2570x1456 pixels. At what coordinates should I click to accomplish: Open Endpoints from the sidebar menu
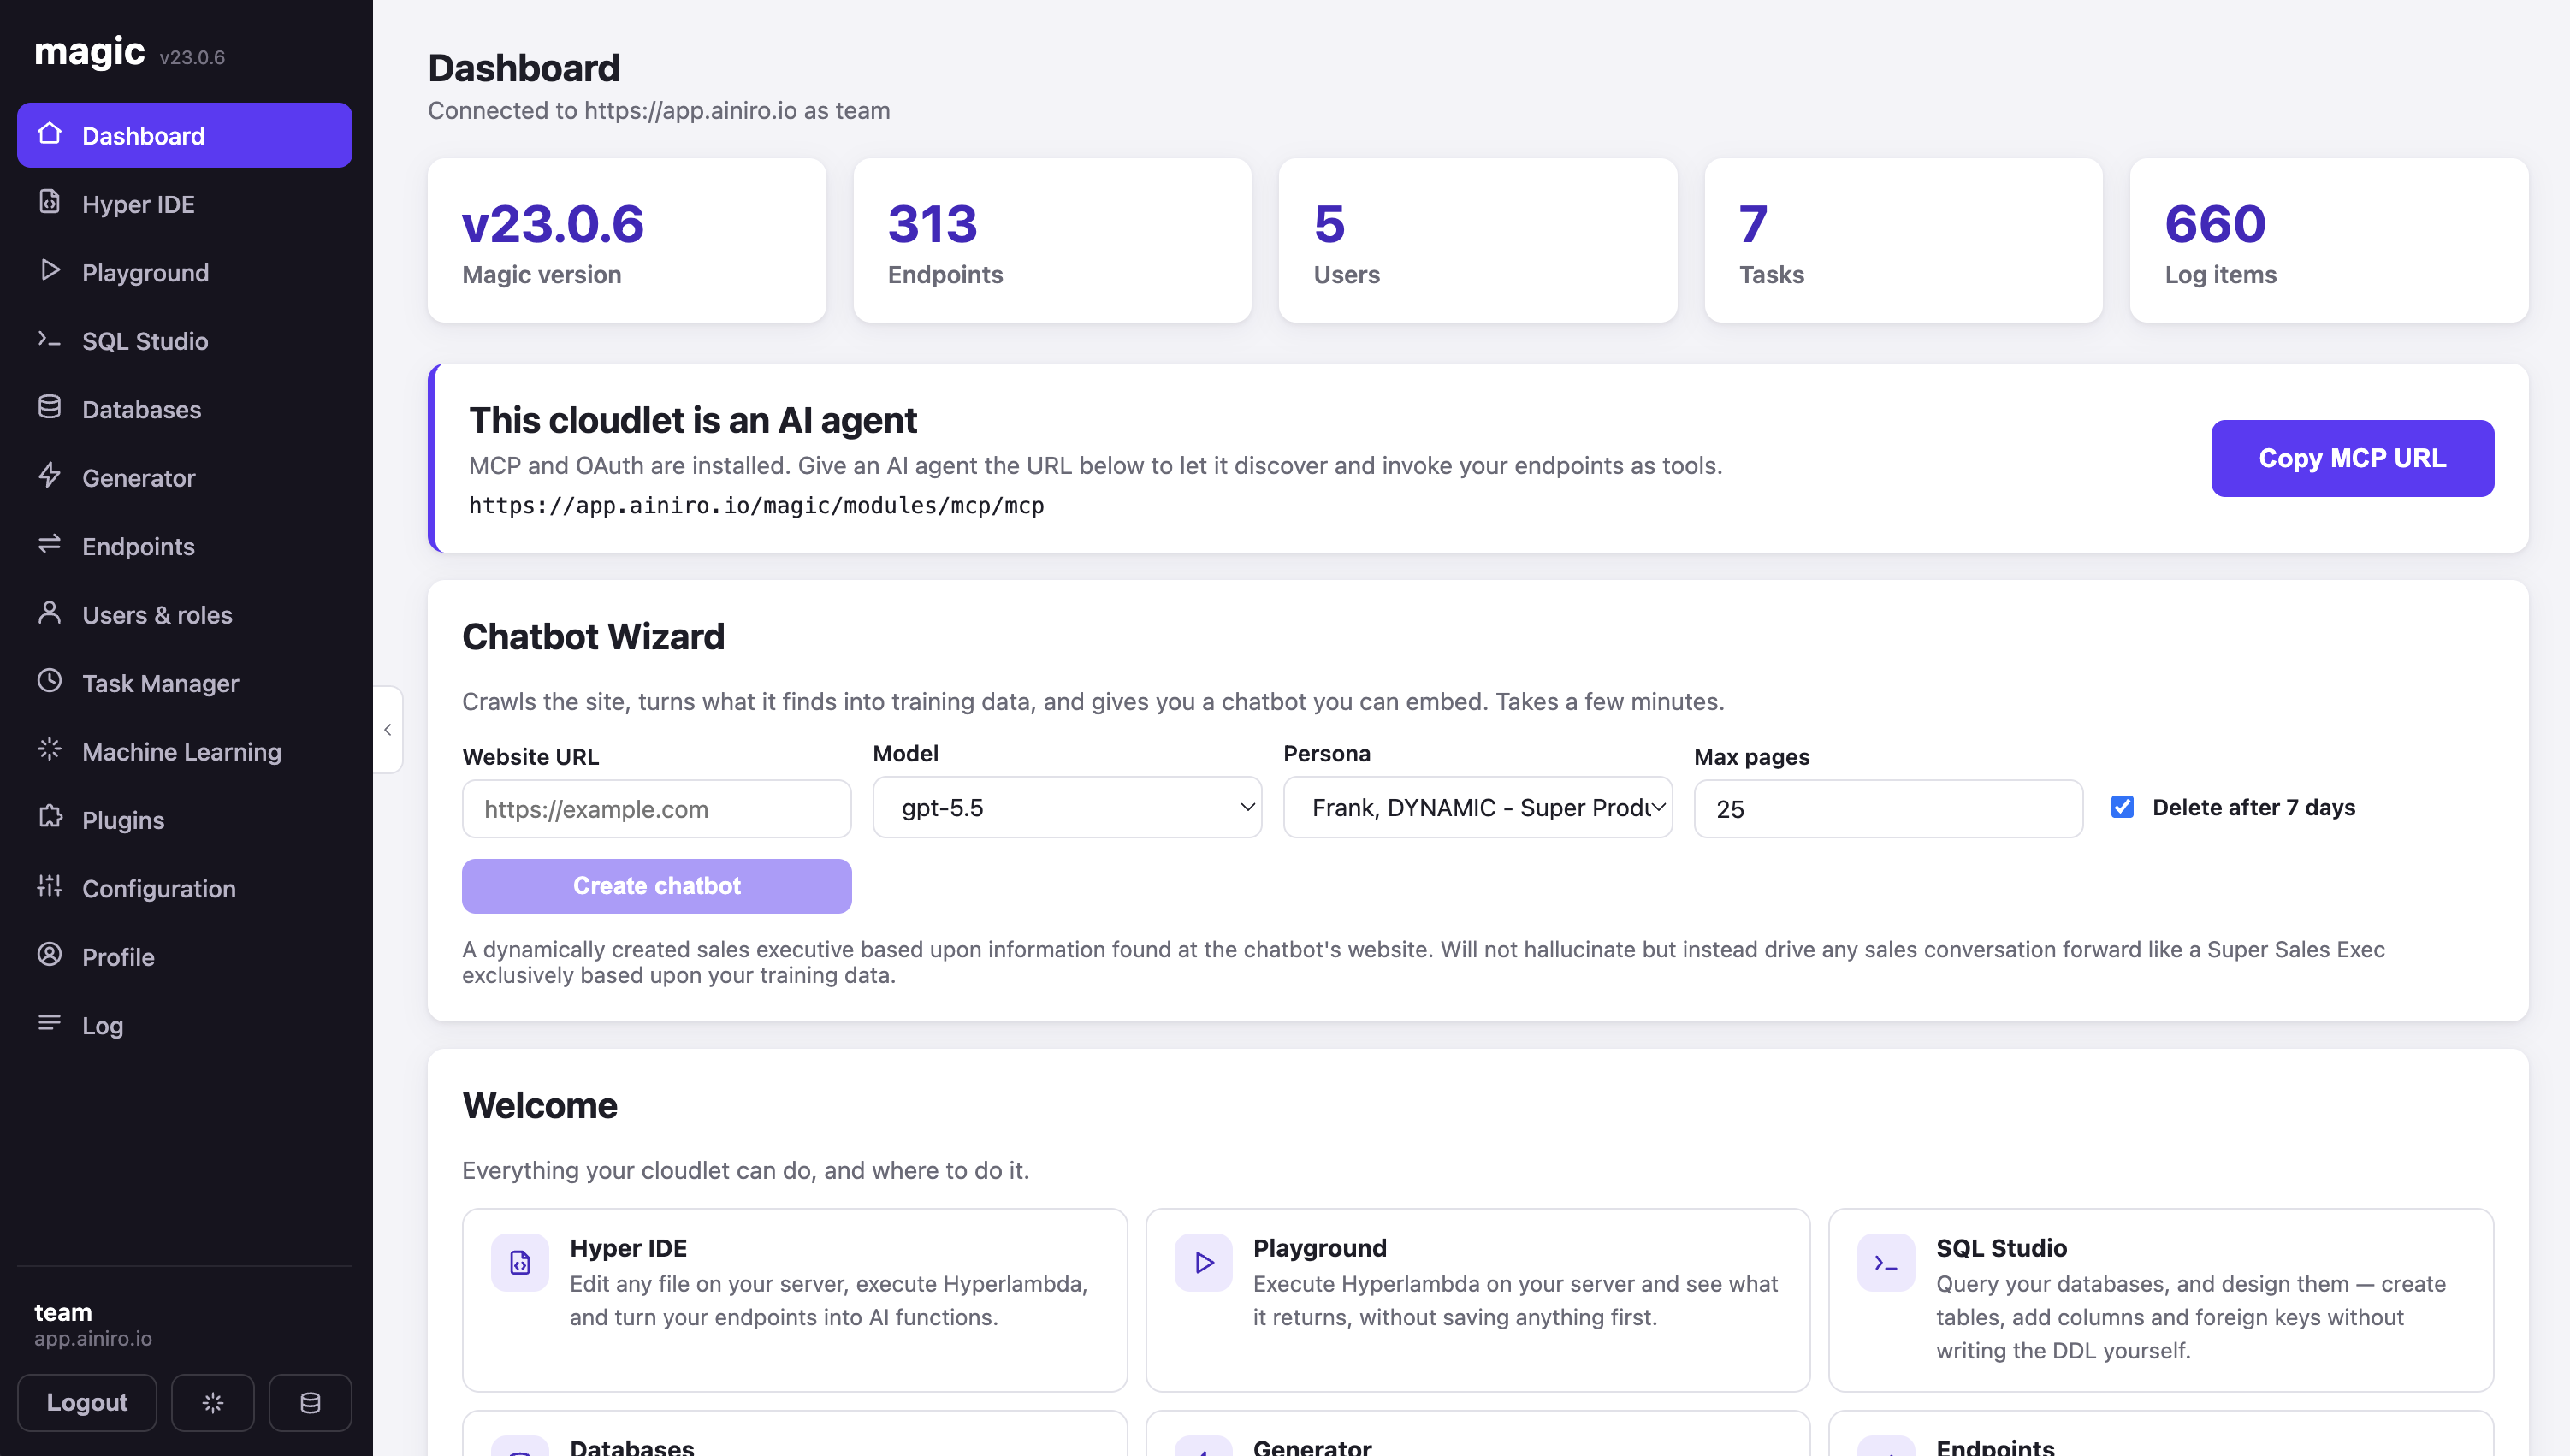pos(185,546)
